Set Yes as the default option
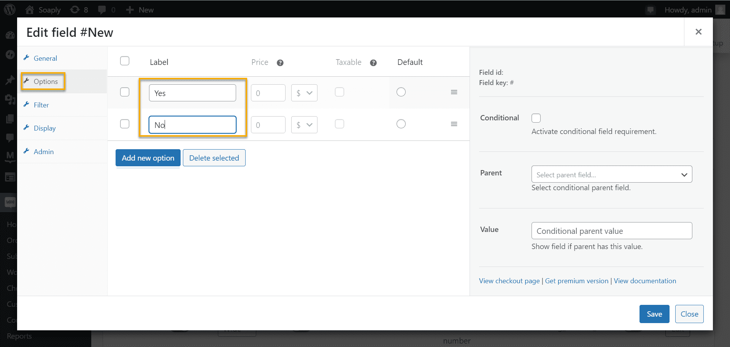The image size is (730, 347). pyautogui.click(x=401, y=92)
